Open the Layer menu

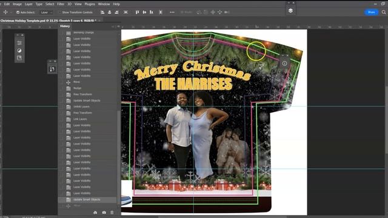[x=28, y=4]
